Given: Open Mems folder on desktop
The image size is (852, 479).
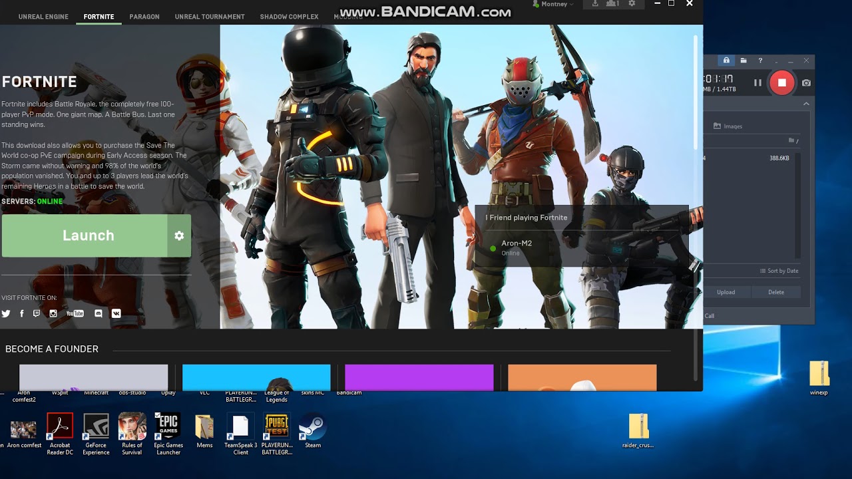Looking at the screenshot, I should tap(204, 432).
